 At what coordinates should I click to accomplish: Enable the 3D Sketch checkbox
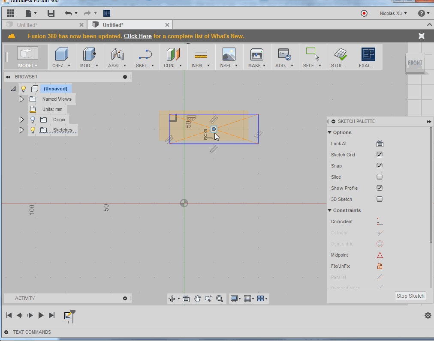(380, 199)
